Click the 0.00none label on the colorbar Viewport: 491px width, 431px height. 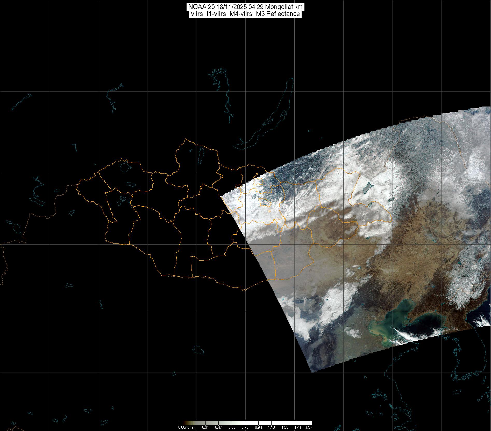(x=186, y=427)
